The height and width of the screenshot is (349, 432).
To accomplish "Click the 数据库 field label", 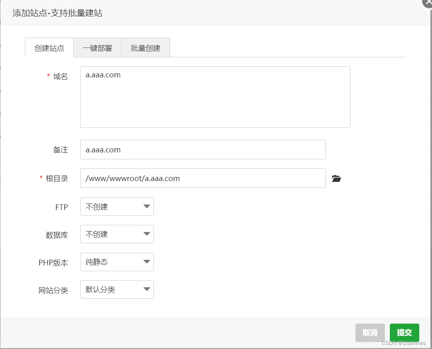I will [x=57, y=235].
